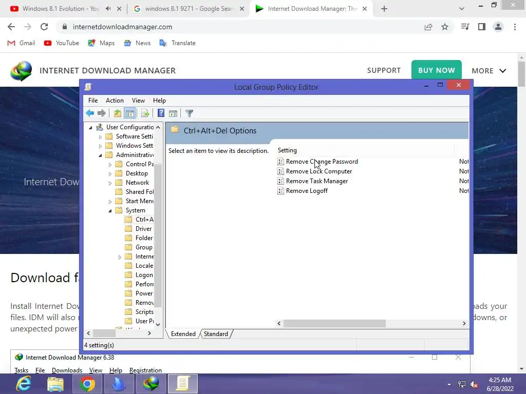Screen dimensions: 526x394
Task: Click the Chrome share page icon
Action: point(428,27)
